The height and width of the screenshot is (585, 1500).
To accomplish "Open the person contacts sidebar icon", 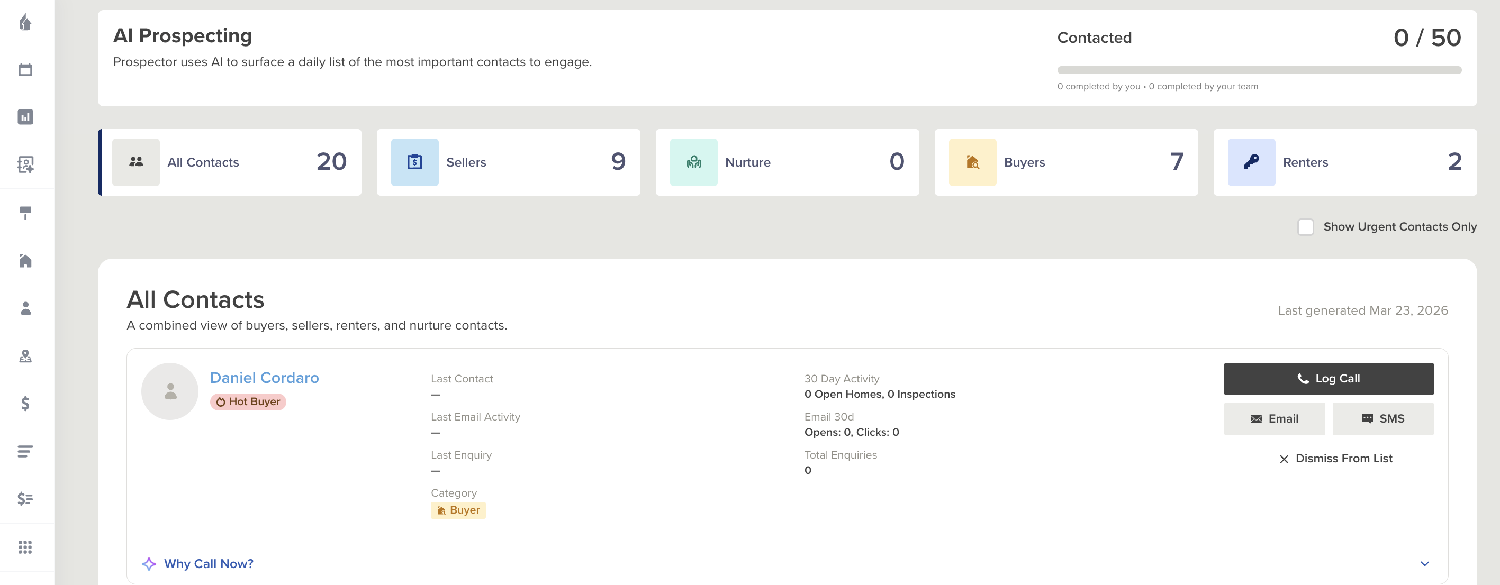I will (25, 308).
